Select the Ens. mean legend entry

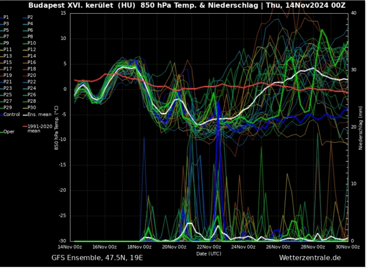tap(36, 114)
